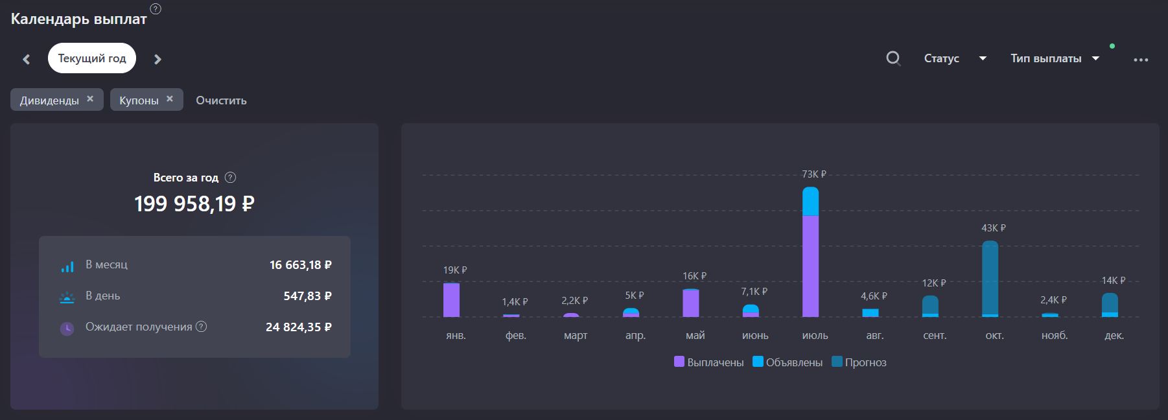Select the October 43K forecast bar
Screen dimensions: 1168x420
pos(990,279)
